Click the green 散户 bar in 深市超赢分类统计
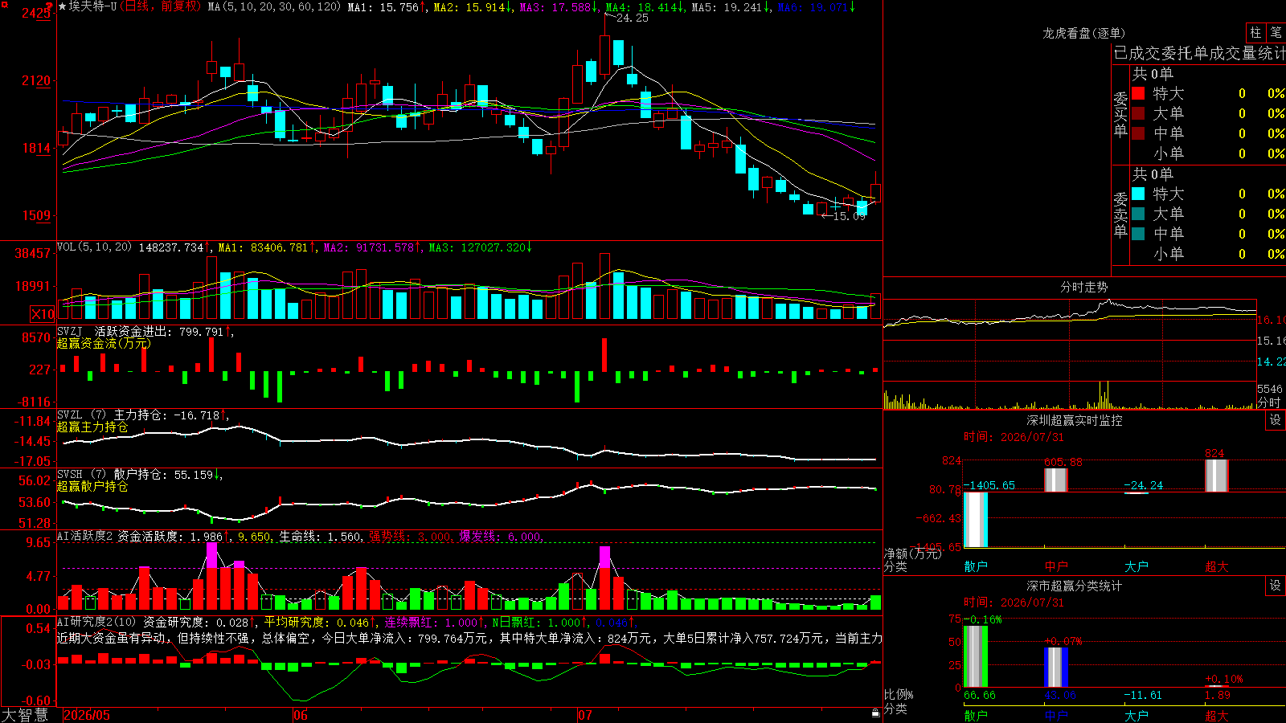 point(976,656)
